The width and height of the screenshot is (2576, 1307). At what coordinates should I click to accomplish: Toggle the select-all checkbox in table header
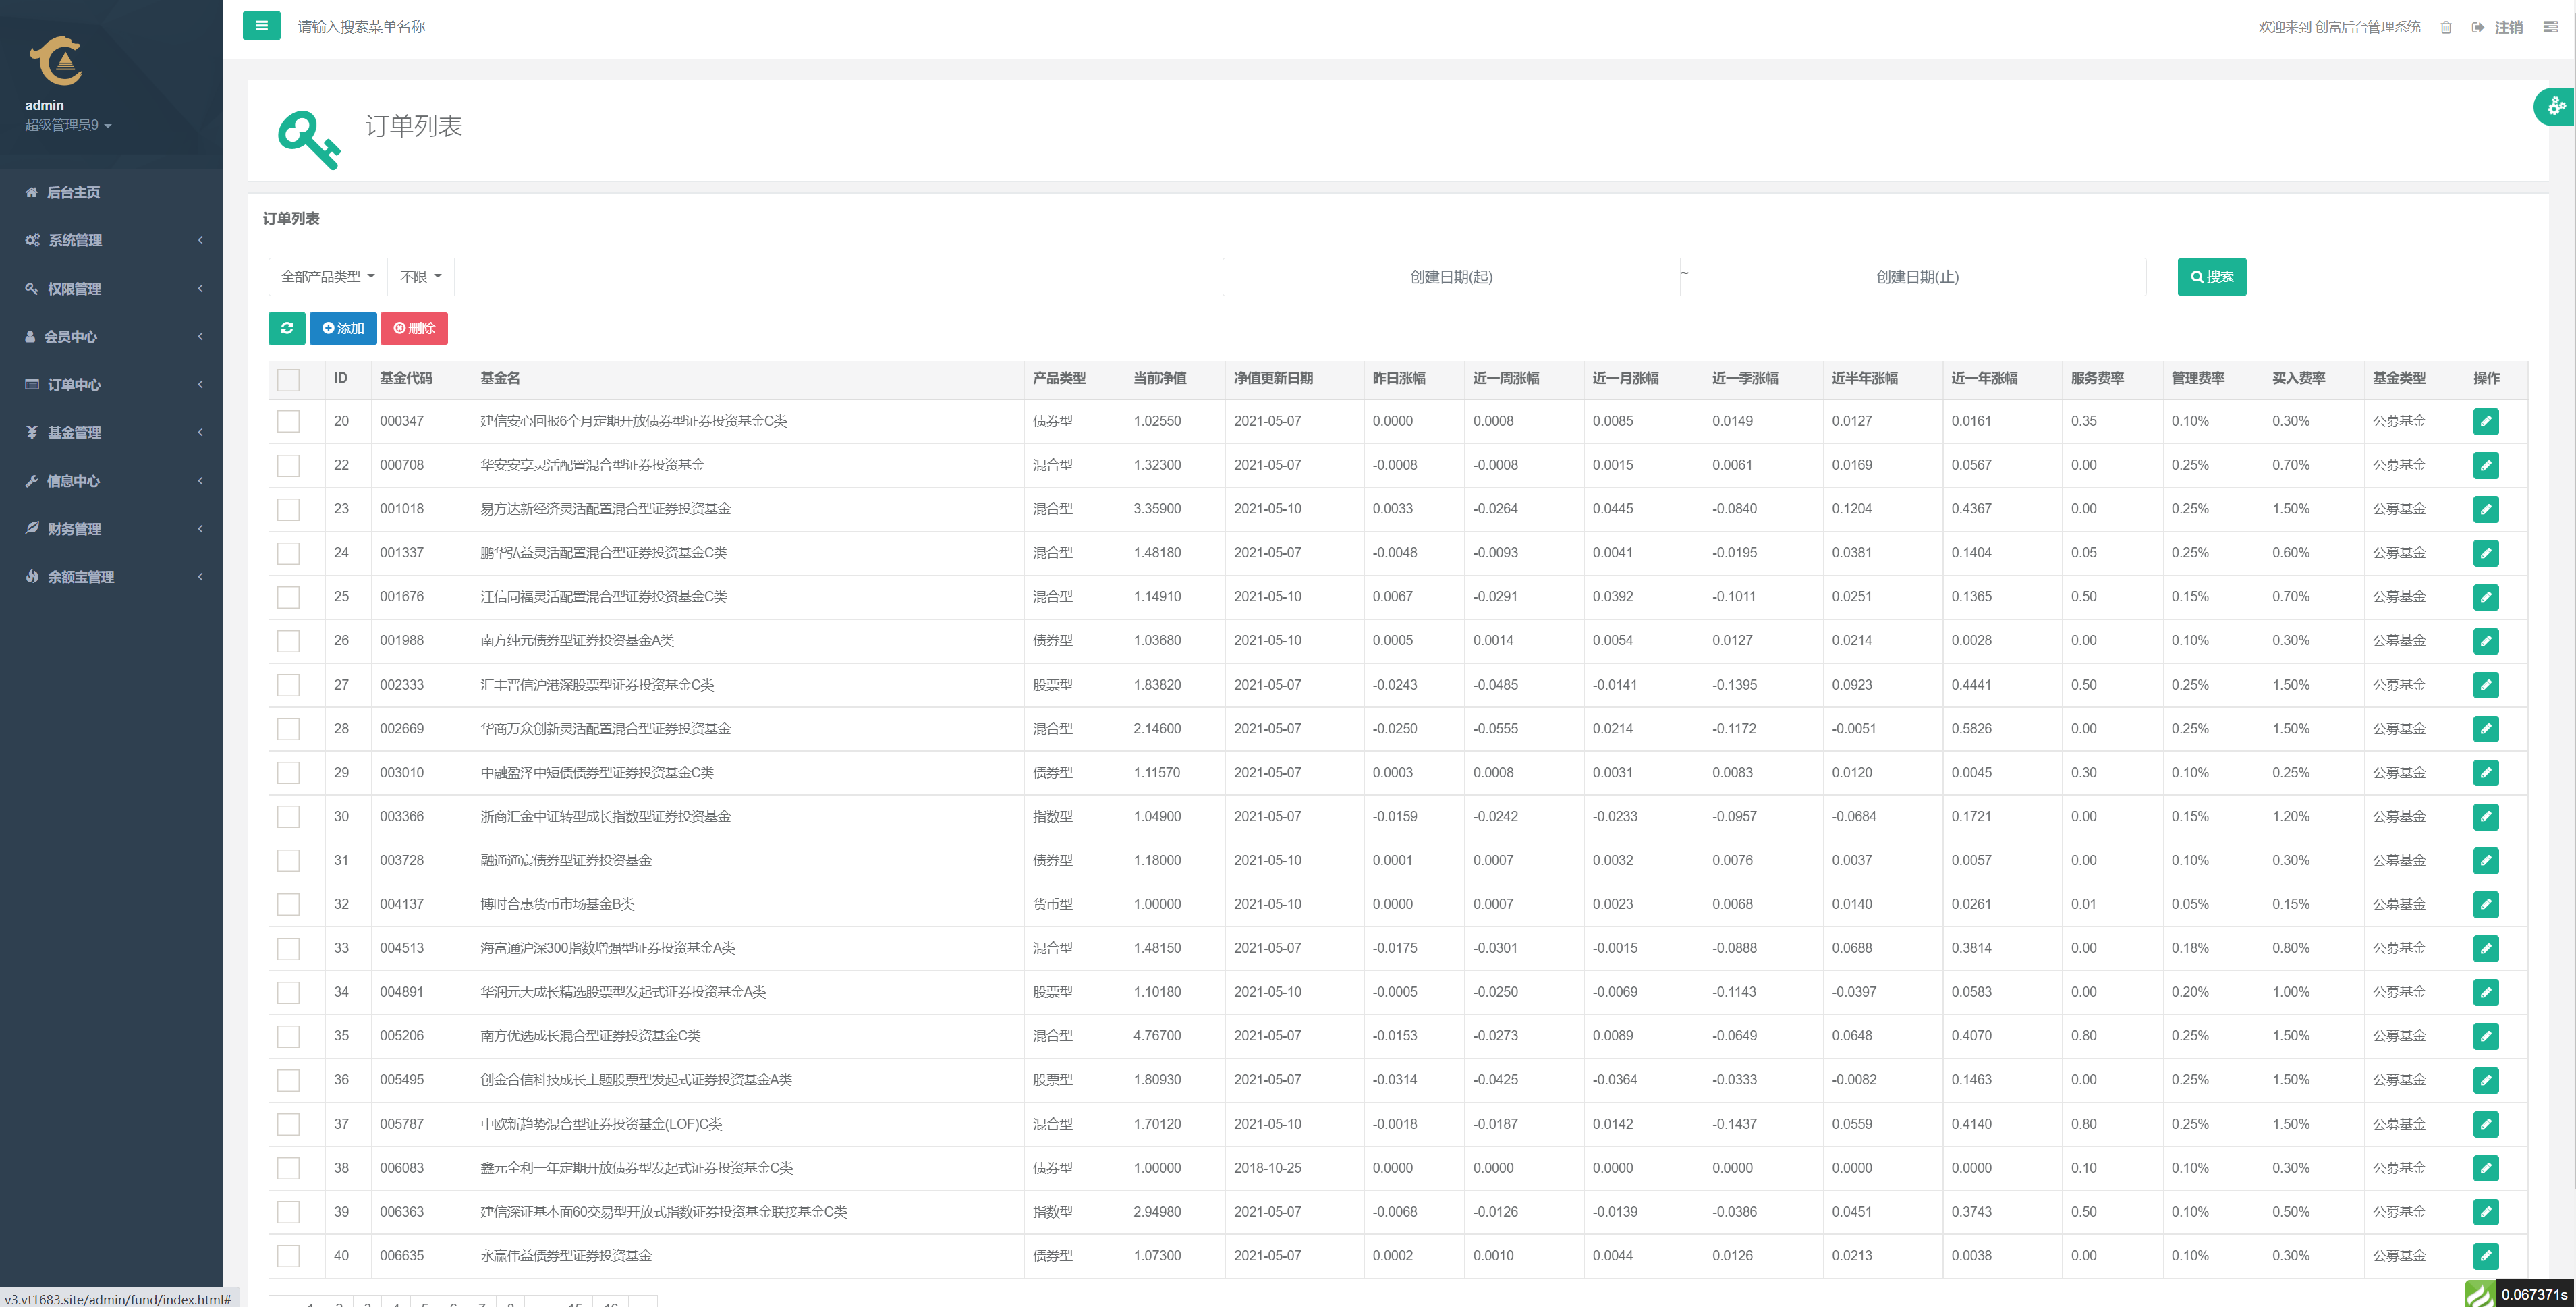288,379
